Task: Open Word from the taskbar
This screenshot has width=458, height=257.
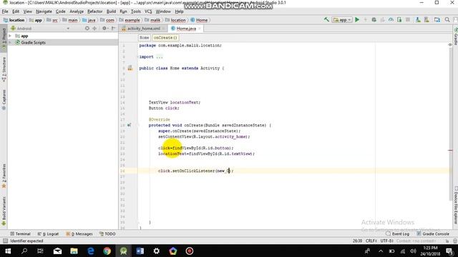Action: point(140,251)
